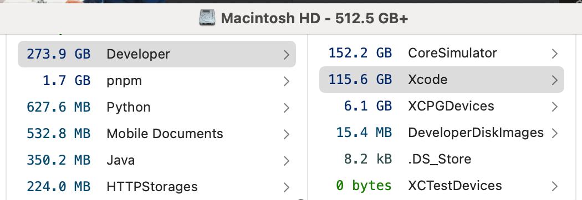Expand the HTTPStorages chevron
The image size is (582, 200).
286,187
